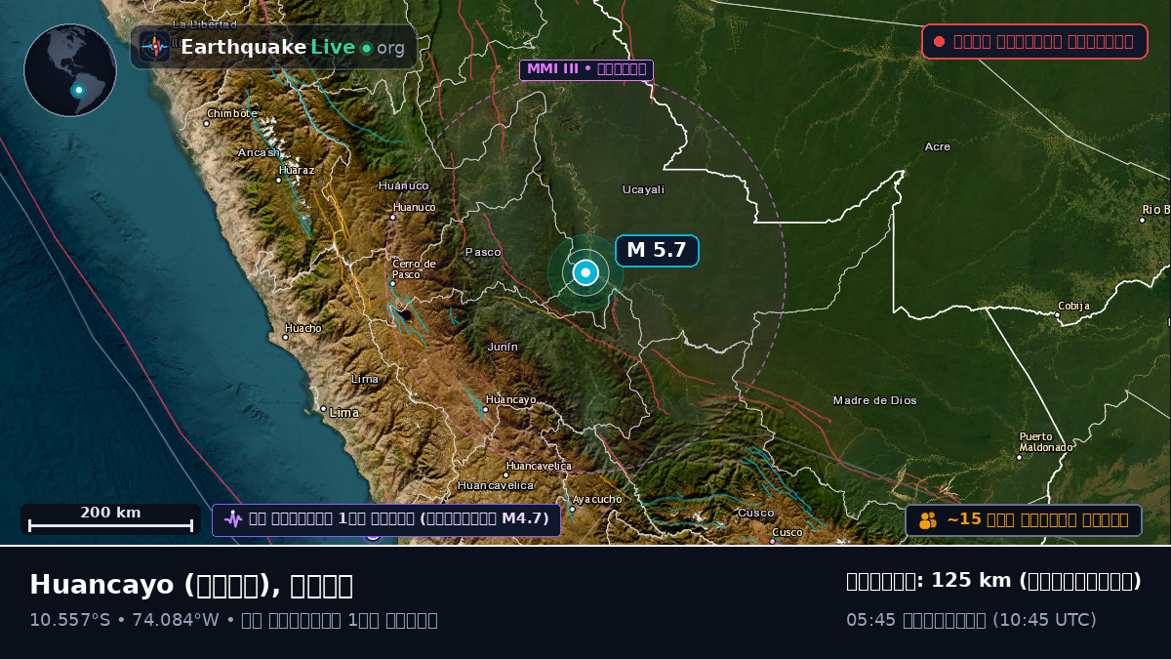Click the Madre de Dios region label

pos(874,400)
